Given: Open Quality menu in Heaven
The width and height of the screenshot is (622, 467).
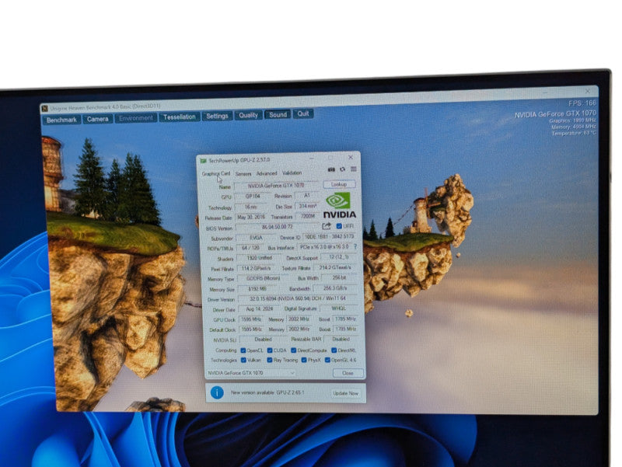Looking at the screenshot, I should pos(248,115).
